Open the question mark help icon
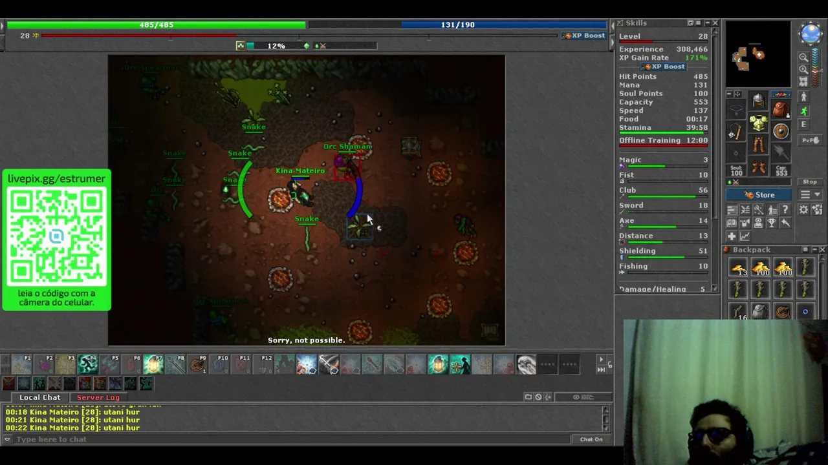Image resolution: width=828 pixels, height=465 pixels. point(785,210)
